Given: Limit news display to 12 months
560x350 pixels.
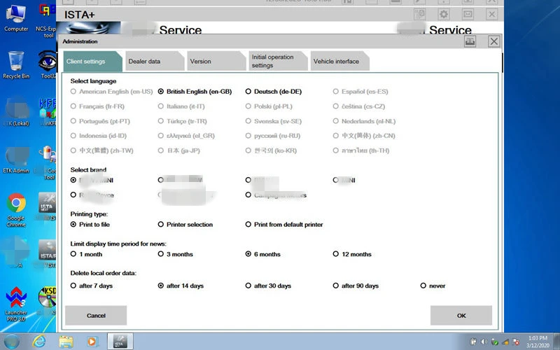Looking at the screenshot, I should point(352,254).
